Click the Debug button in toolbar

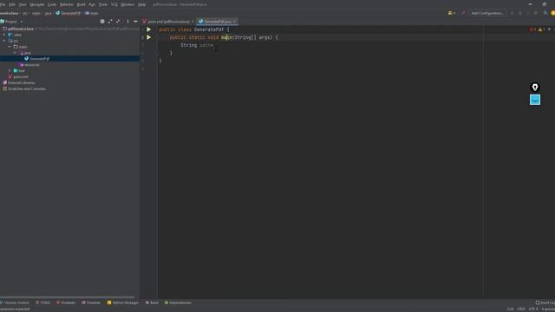[x=520, y=13]
